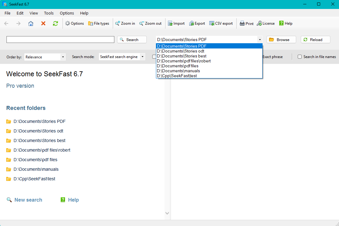
Task: Click the refresh results icon
Action: coord(55,23)
